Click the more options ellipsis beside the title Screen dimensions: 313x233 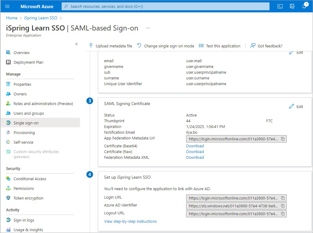(x=148, y=28)
